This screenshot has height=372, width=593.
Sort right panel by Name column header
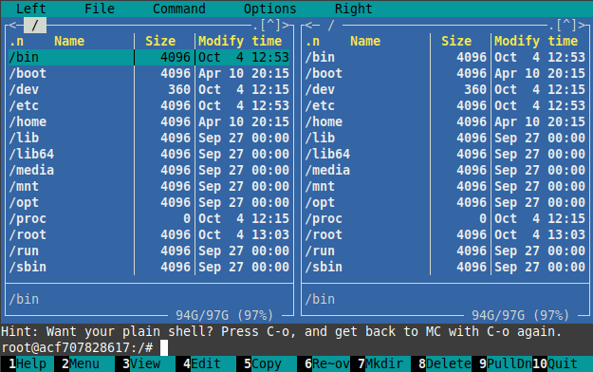(365, 41)
